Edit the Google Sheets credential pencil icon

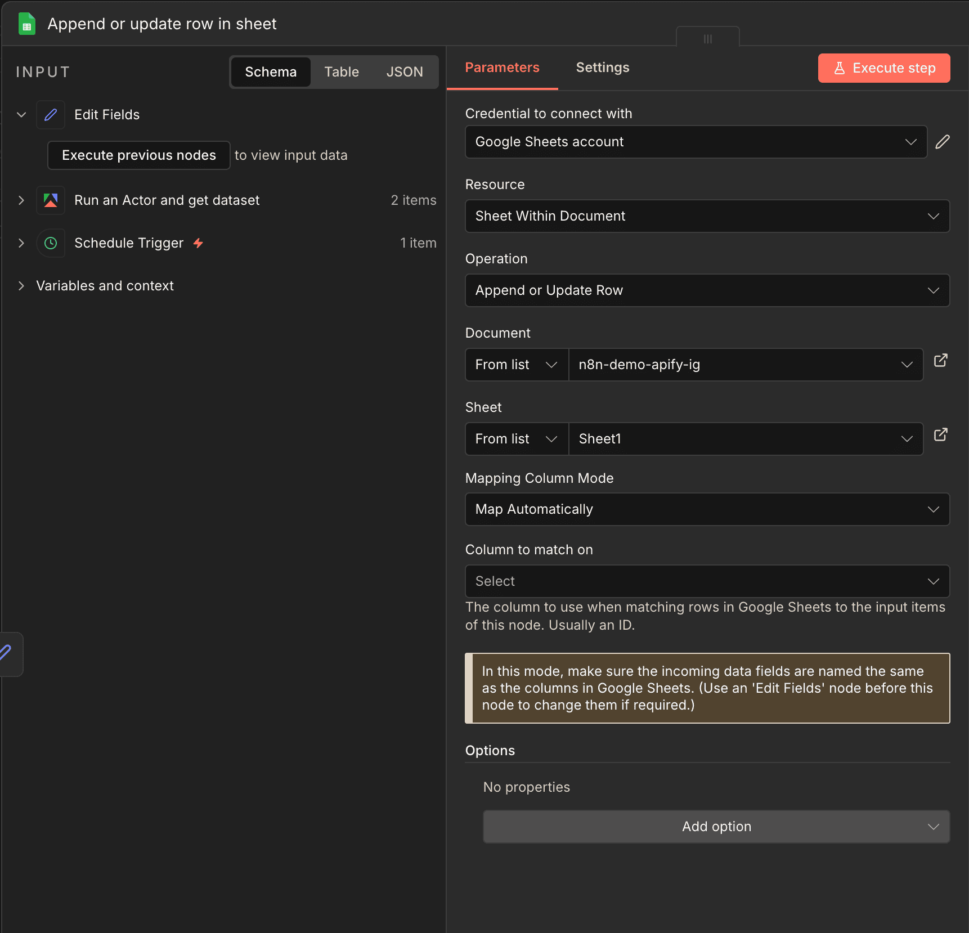(943, 142)
